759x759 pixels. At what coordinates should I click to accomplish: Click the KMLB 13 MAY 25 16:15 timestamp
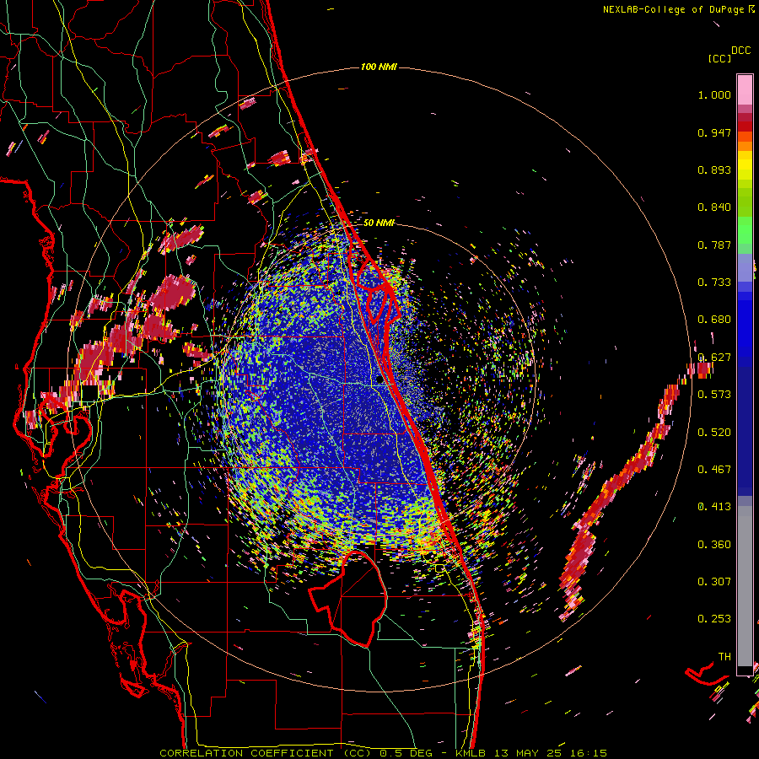pos(531,753)
